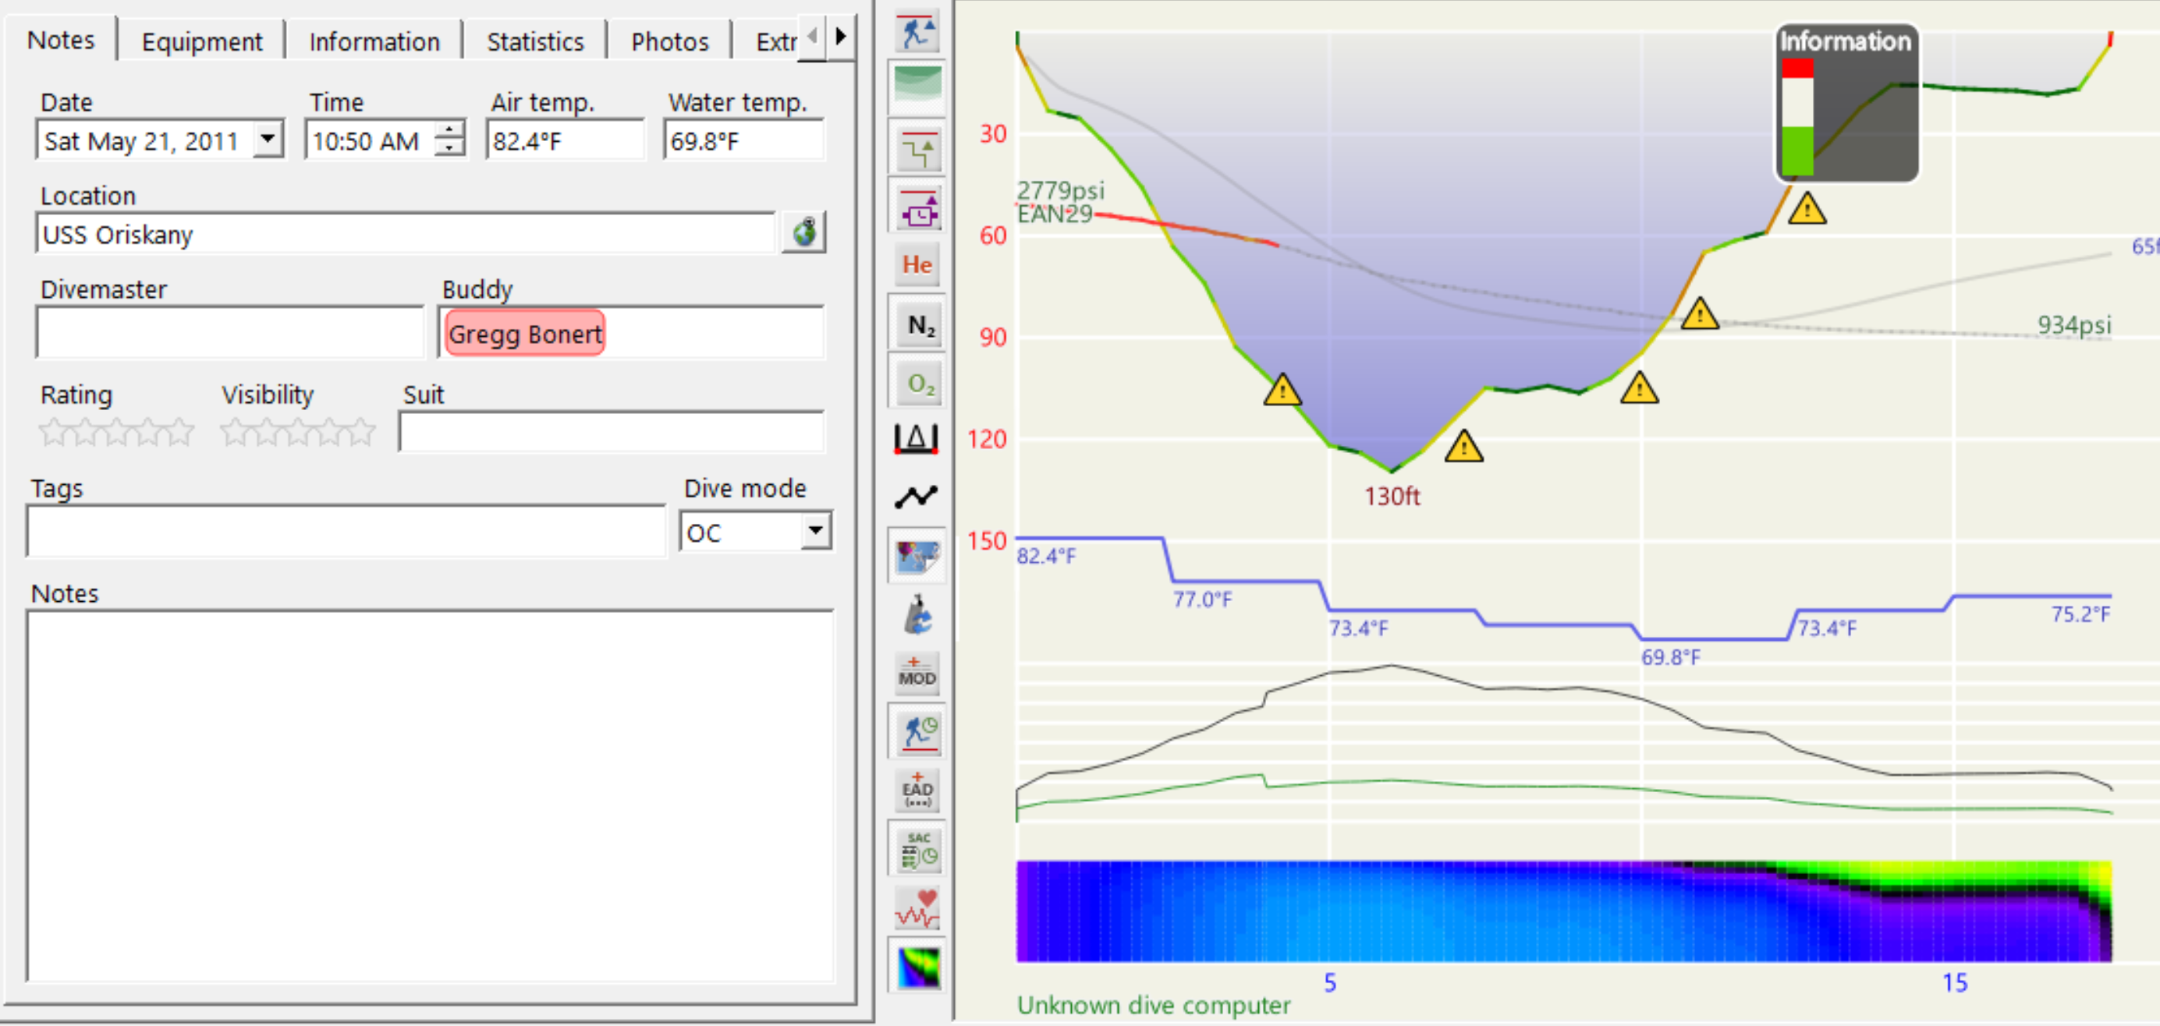Toggle the EAD display icon

point(917,790)
